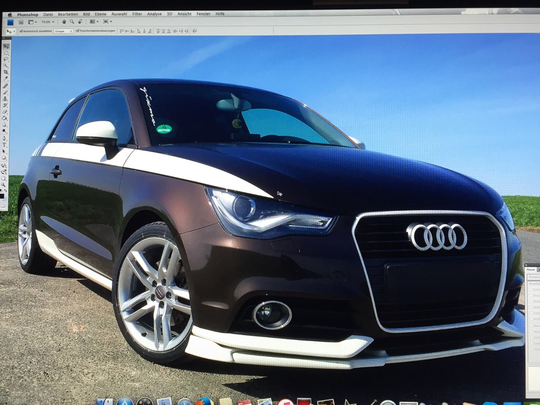Screen dimensions: 540x405
Task: Open the Gruppe dropdown
Action: click(63, 31)
